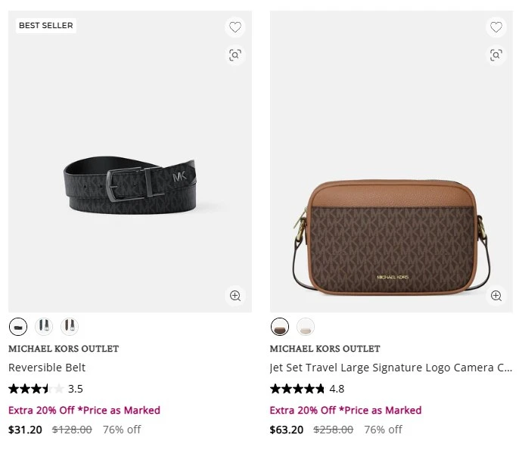The height and width of the screenshot is (450, 525).
Task: Switch to the cream camera bag swatch
Action: [x=306, y=327]
